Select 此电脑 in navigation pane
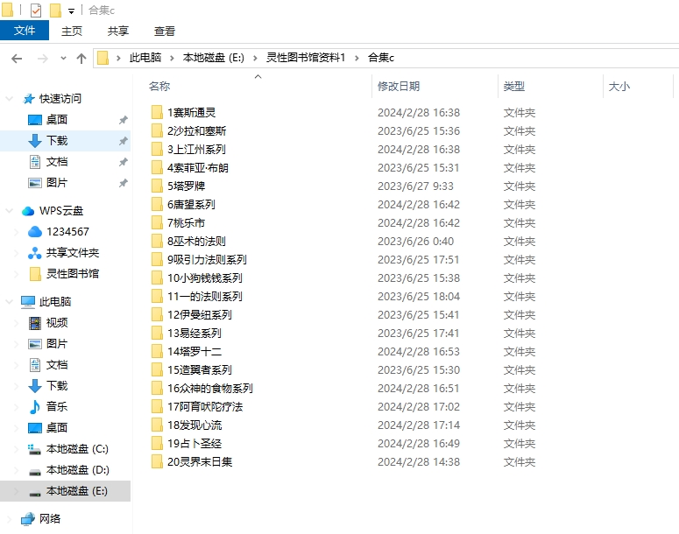Image resolution: width=679 pixels, height=534 pixels. click(55, 302)
